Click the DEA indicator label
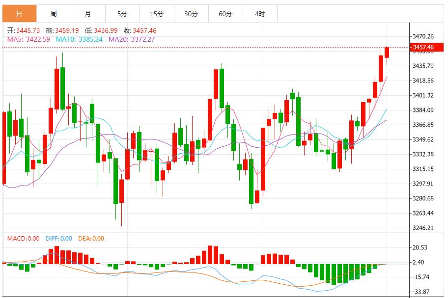This screenshot has height=298, width=448. pyautogui.click(x=91, y=239)
